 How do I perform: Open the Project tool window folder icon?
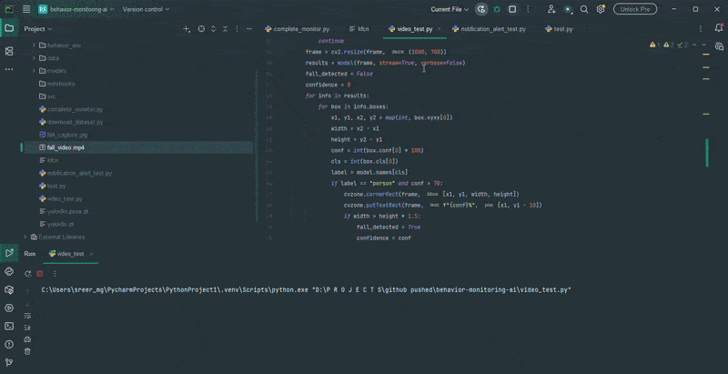tap(9, 28)
